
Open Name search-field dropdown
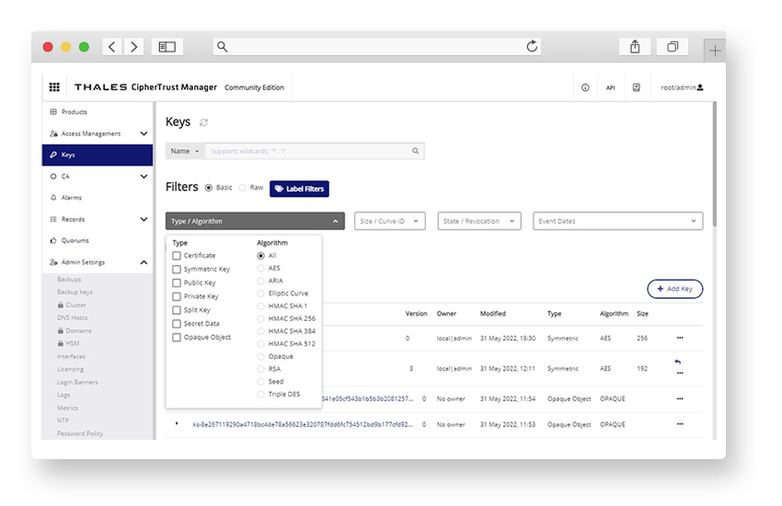(185, 151)
